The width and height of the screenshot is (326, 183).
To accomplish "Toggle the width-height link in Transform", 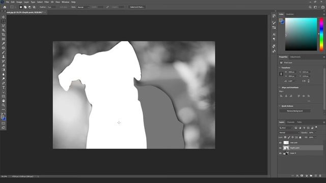I will 281,74.
